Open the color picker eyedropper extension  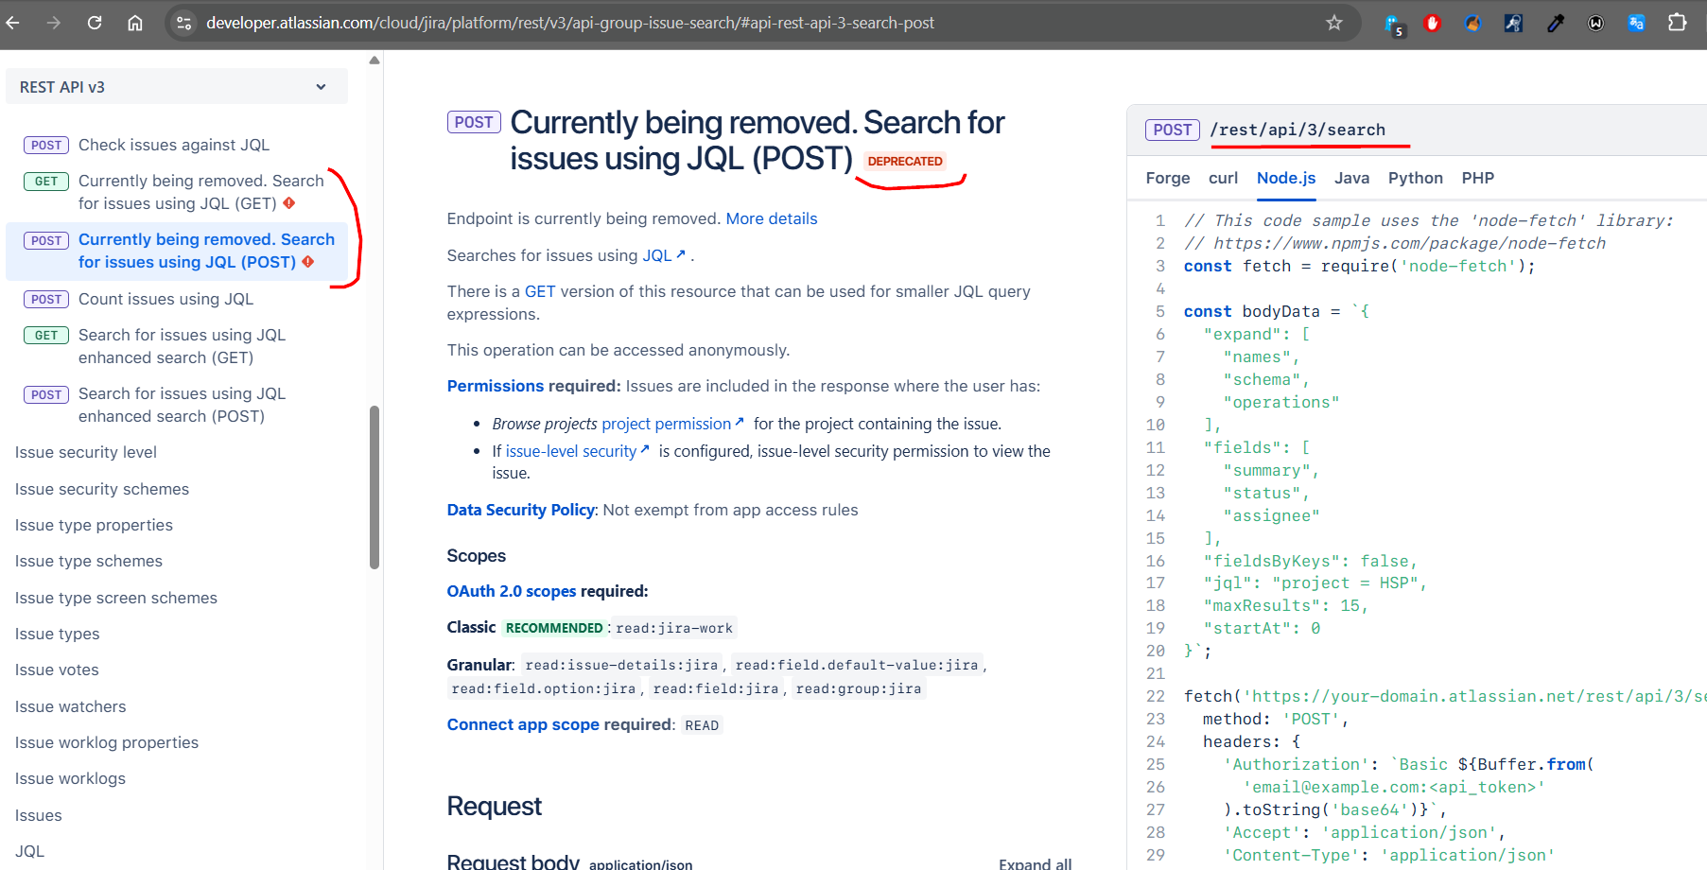(1555, 23)
